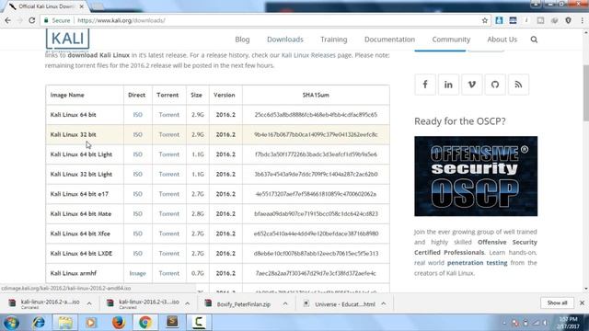
Task: Open Sublime Text from taskbar
Action: [172, 322]
